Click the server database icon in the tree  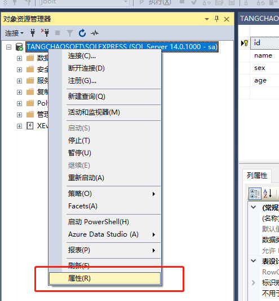[x=19, y=47]
